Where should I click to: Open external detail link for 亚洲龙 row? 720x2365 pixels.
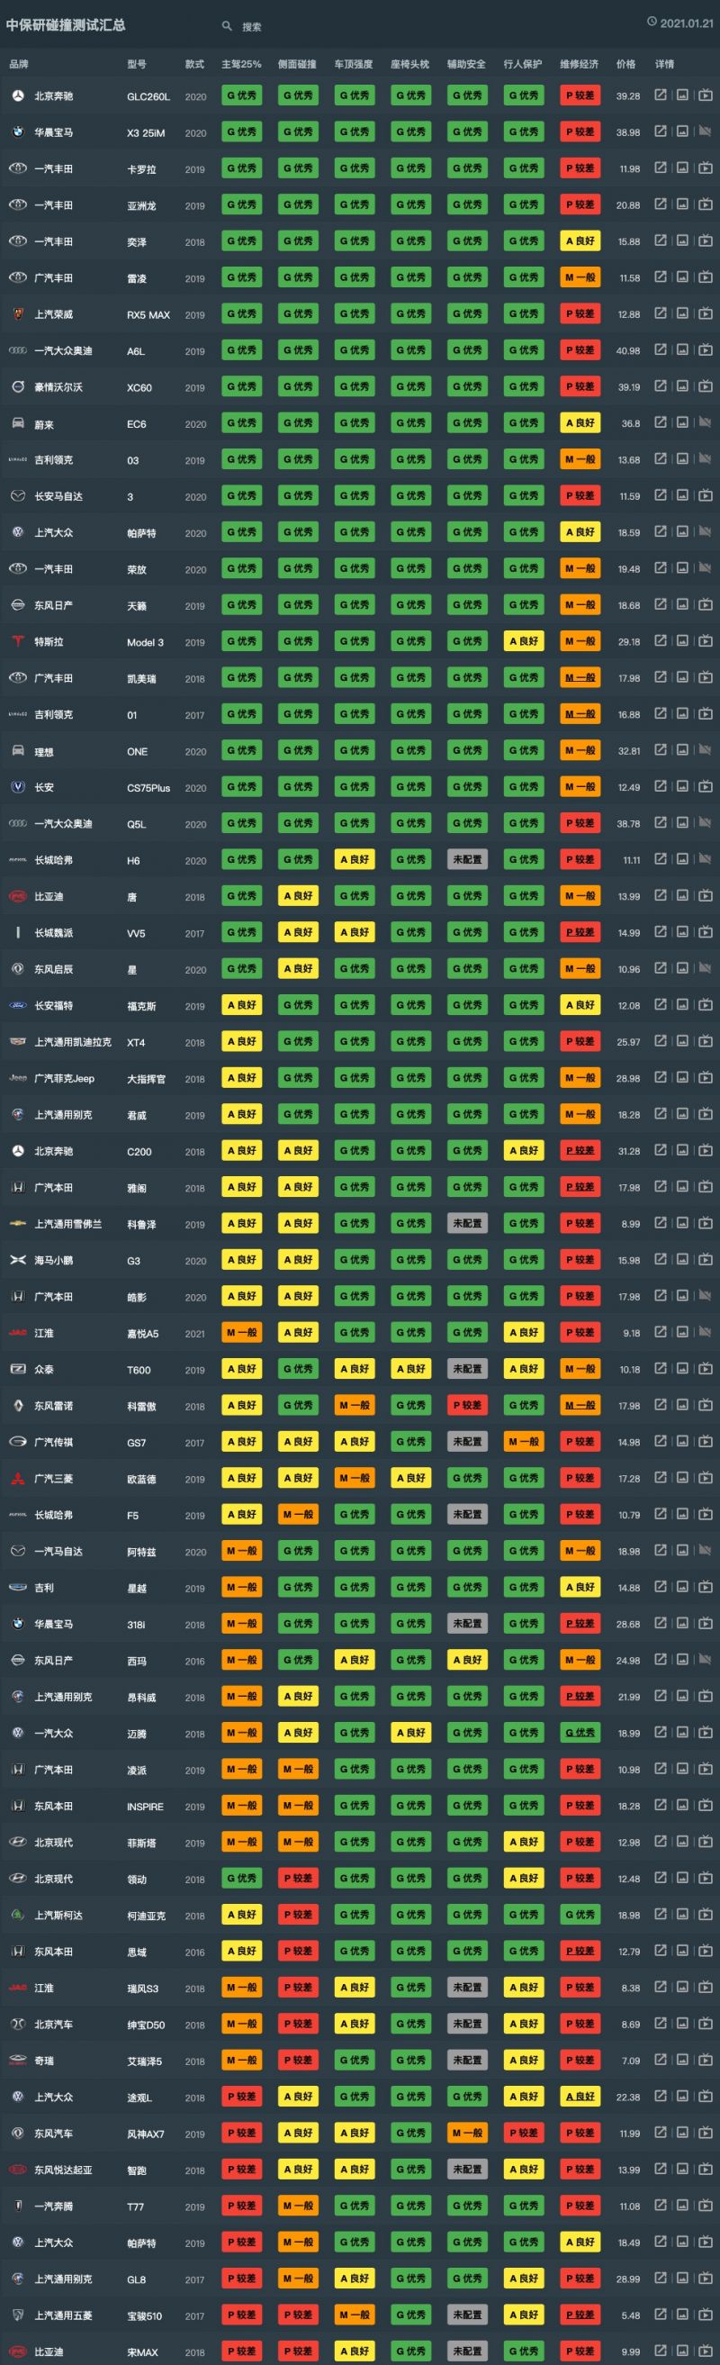coord(661,204)
